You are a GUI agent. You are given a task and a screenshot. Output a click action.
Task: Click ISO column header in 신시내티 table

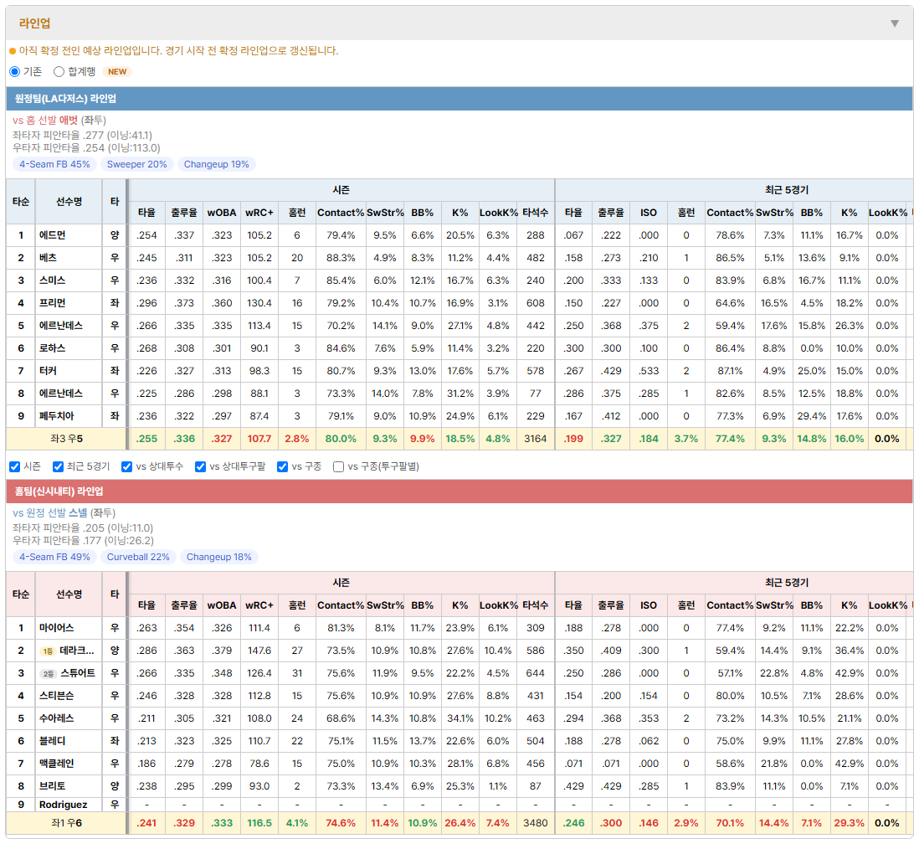tap(648, 606)
